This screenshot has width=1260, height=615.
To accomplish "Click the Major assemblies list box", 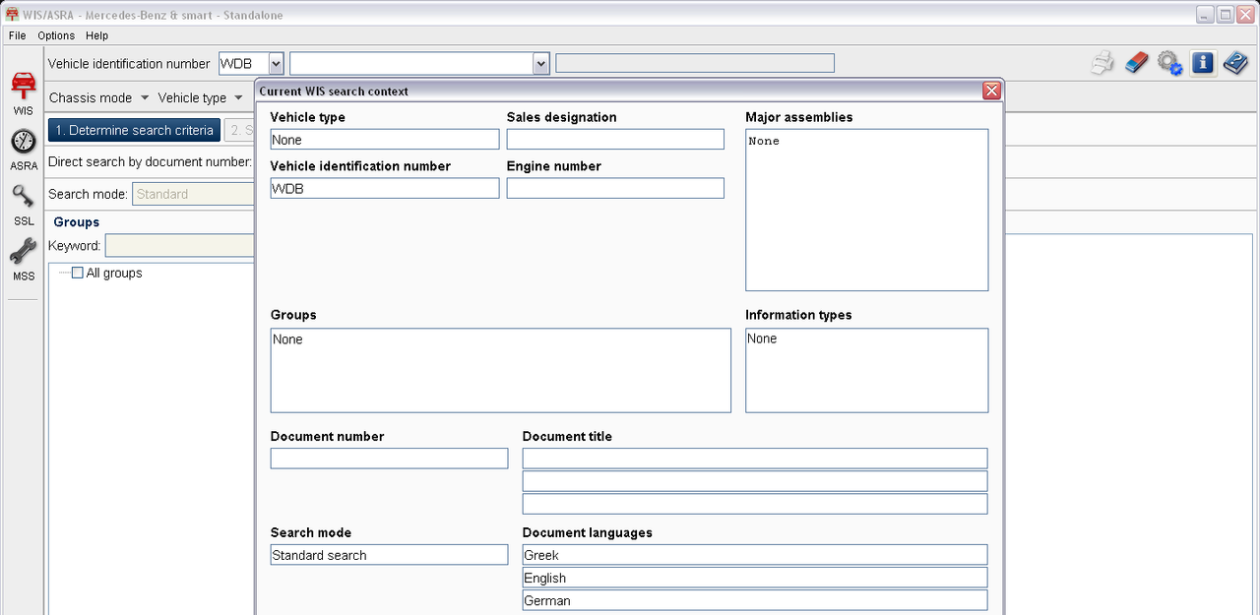I will tap(866, 210).
